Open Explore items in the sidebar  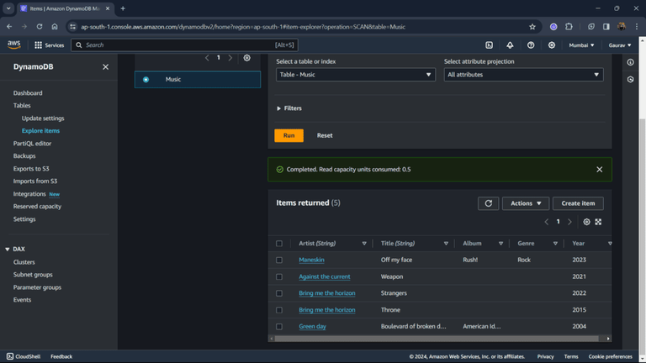[x=40, y=131]
